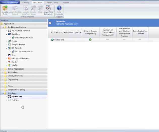Click the Inter-Application Conflicts column header
The width and height of the screenshot is (159, 132).
click(140, 32)
